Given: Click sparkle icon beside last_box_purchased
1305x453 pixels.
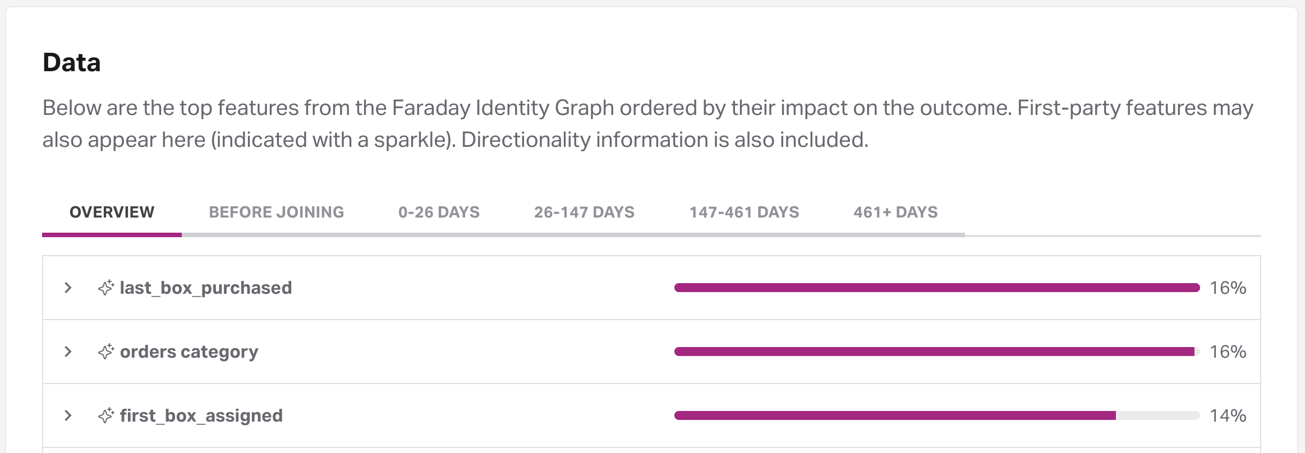Looking at the screenshot, I should pyautogui.click(x=106, y=288).
